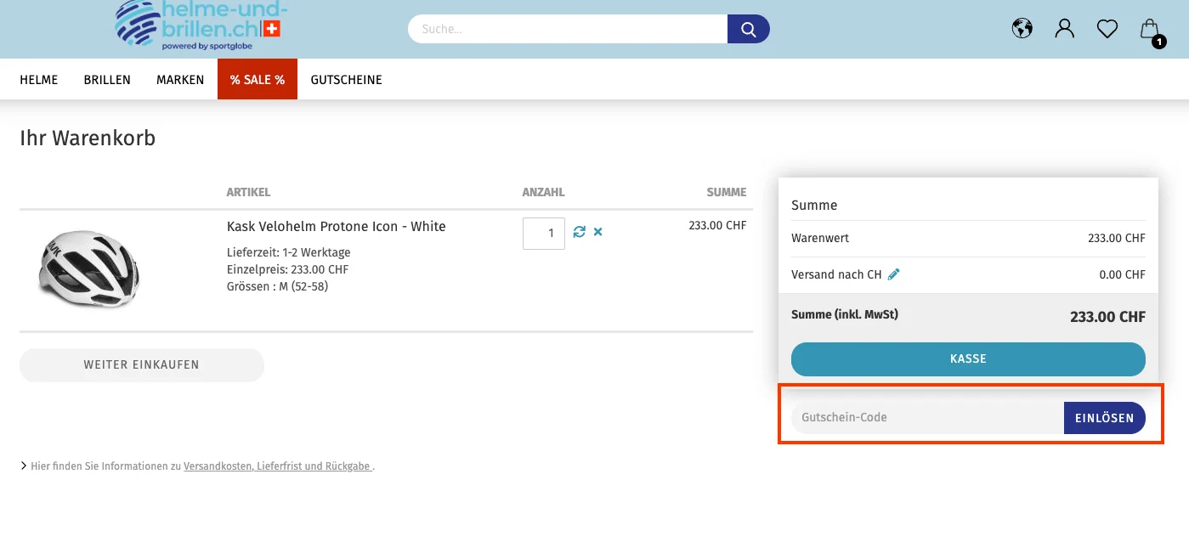Open the Versandkosten, Lieferfrist und Rückgabe link
This screenshot has width=1189, height=542.
[x=277, y=466]
